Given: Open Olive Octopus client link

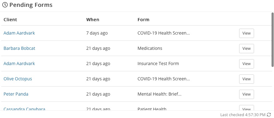Looking at the screenshot, I should pos(18,79).
